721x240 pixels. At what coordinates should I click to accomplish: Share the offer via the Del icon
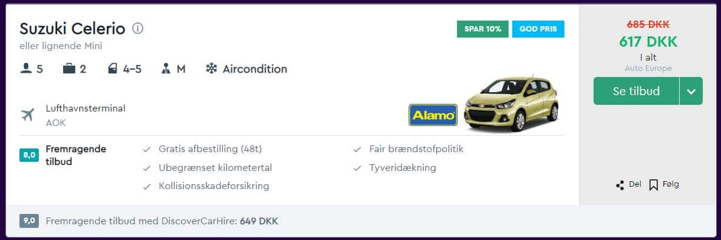point(620,185)
